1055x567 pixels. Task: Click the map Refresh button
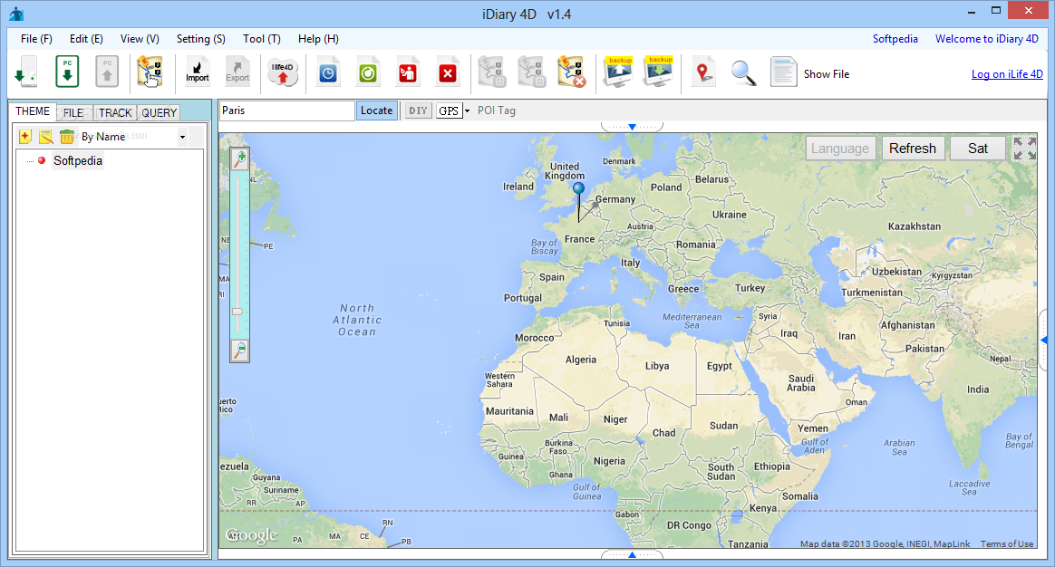pos(913,149)
